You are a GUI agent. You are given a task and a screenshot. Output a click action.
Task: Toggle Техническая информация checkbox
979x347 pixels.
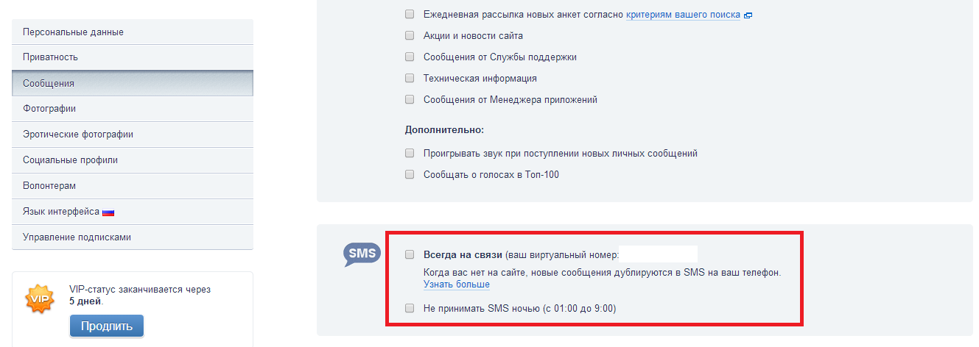[x=410, y=78]
